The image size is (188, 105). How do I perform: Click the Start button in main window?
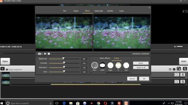(x=183, y=61)
